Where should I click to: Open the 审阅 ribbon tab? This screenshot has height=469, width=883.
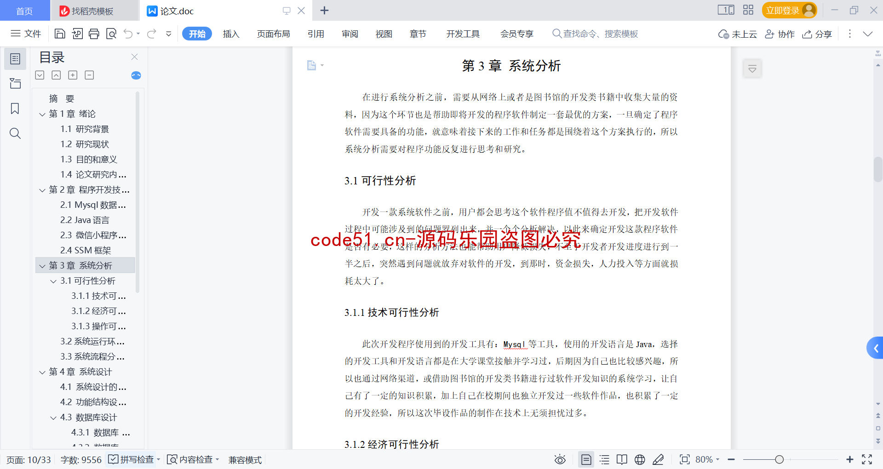(350, 34)
